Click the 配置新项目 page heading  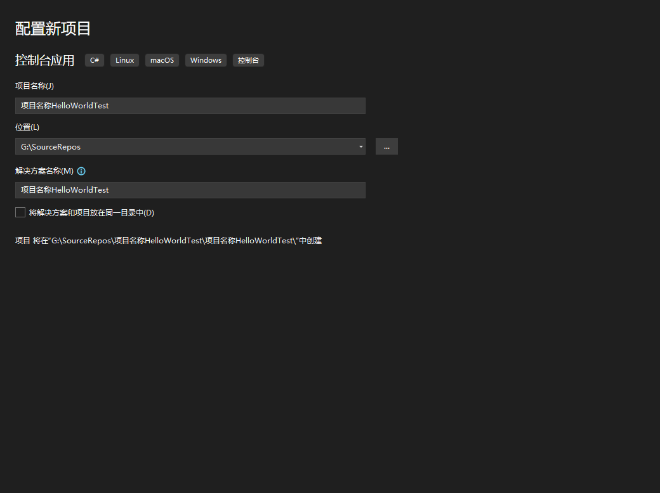coord(53,29)
